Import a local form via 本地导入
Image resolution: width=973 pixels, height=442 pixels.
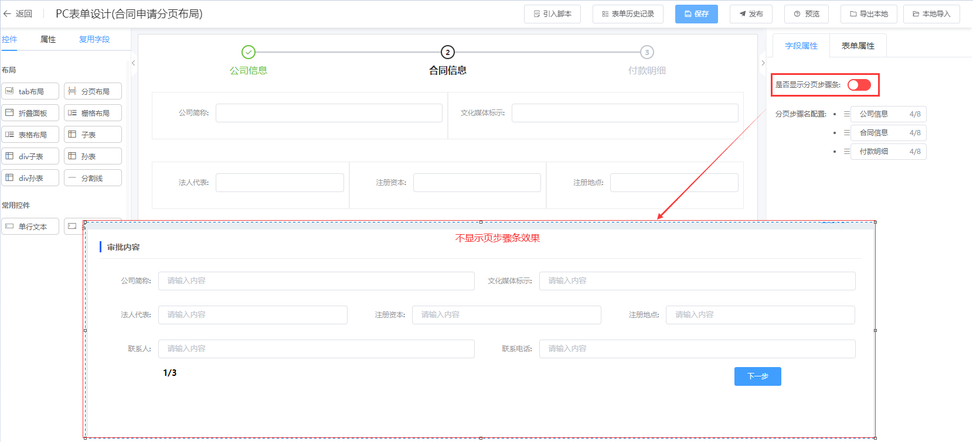coord(931,14)
